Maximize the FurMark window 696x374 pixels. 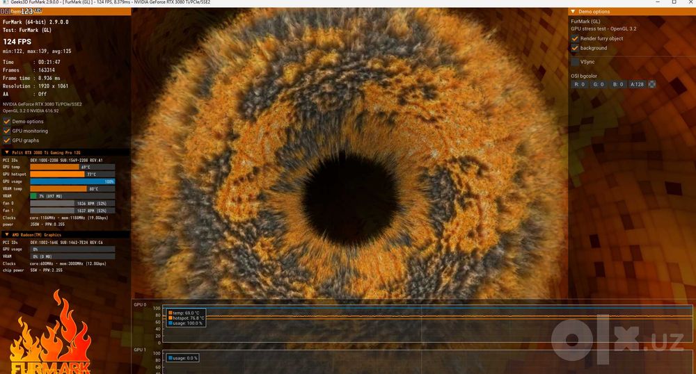(x=674, y=2)
